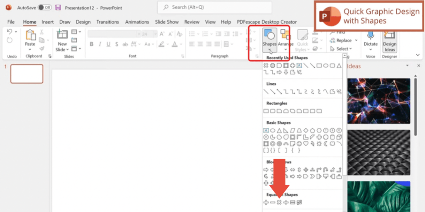Select the Smiley Face shape
The image size is (425, 212).
(x=299, y=144)
